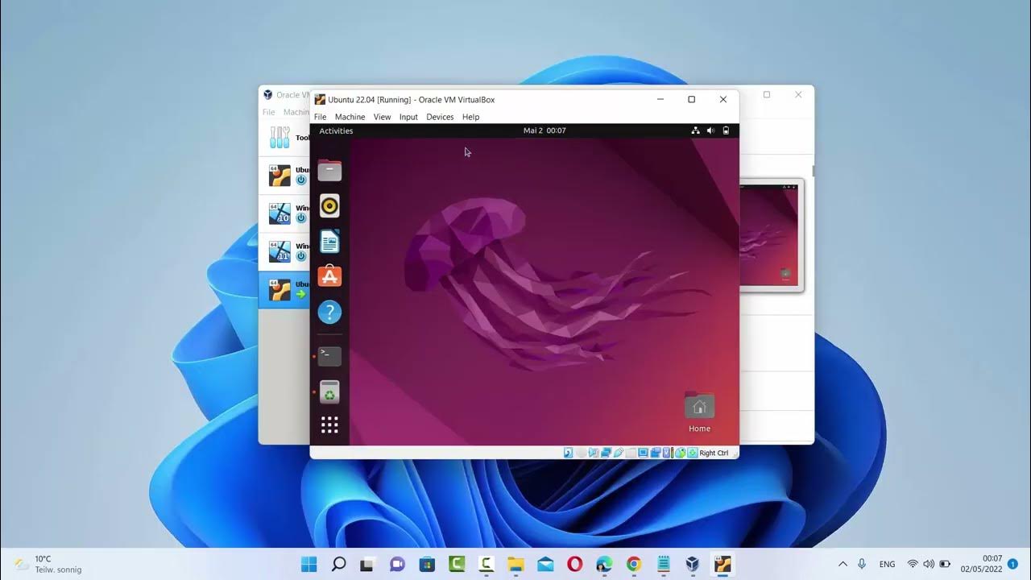
Task: Click the VM preview thumbnail in Manager
Action: click(x=771, y=235)
